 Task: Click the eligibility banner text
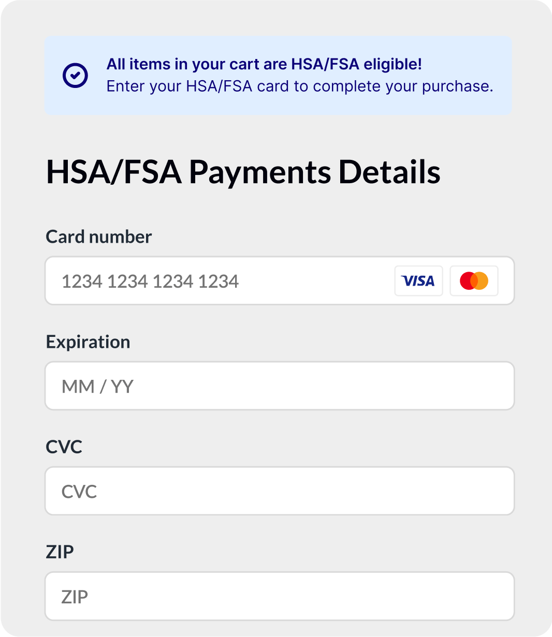(x=265, y=64)
